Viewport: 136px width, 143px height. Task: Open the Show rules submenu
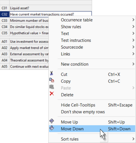[x=92, y=27]
